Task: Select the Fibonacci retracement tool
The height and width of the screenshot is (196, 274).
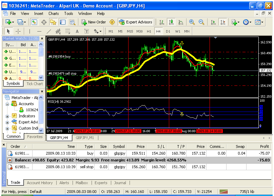Action: 67,32
